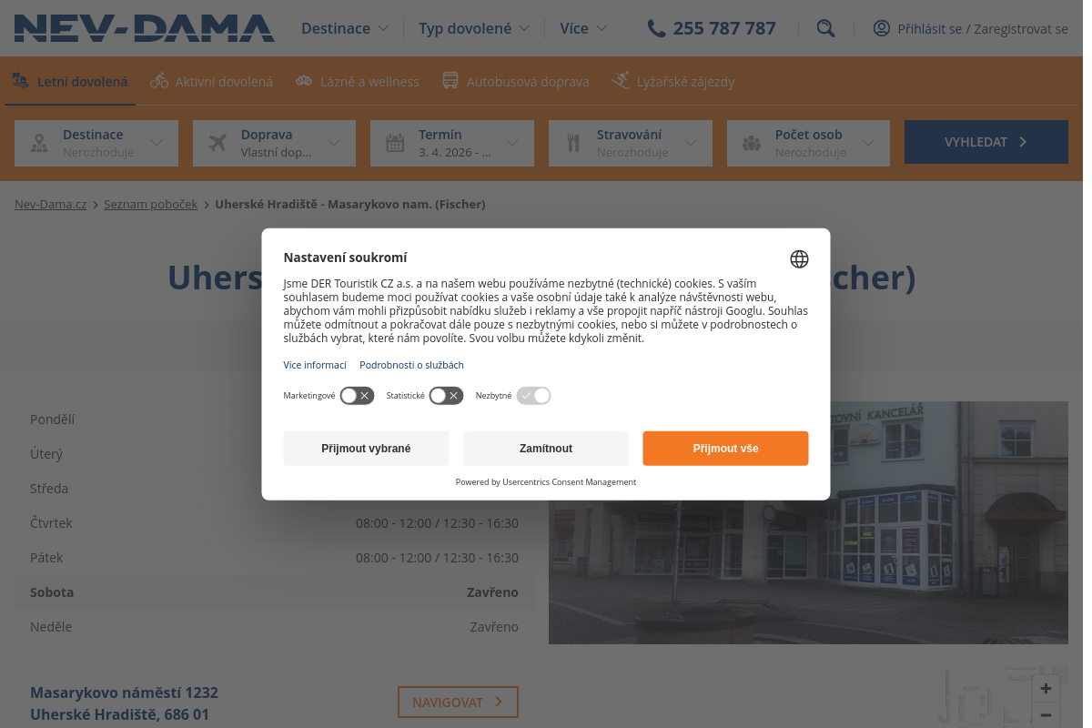This screenshot has height=728, width=1092.
Task: Expand the Počet osob dropdown
Action: pos(808,143)
